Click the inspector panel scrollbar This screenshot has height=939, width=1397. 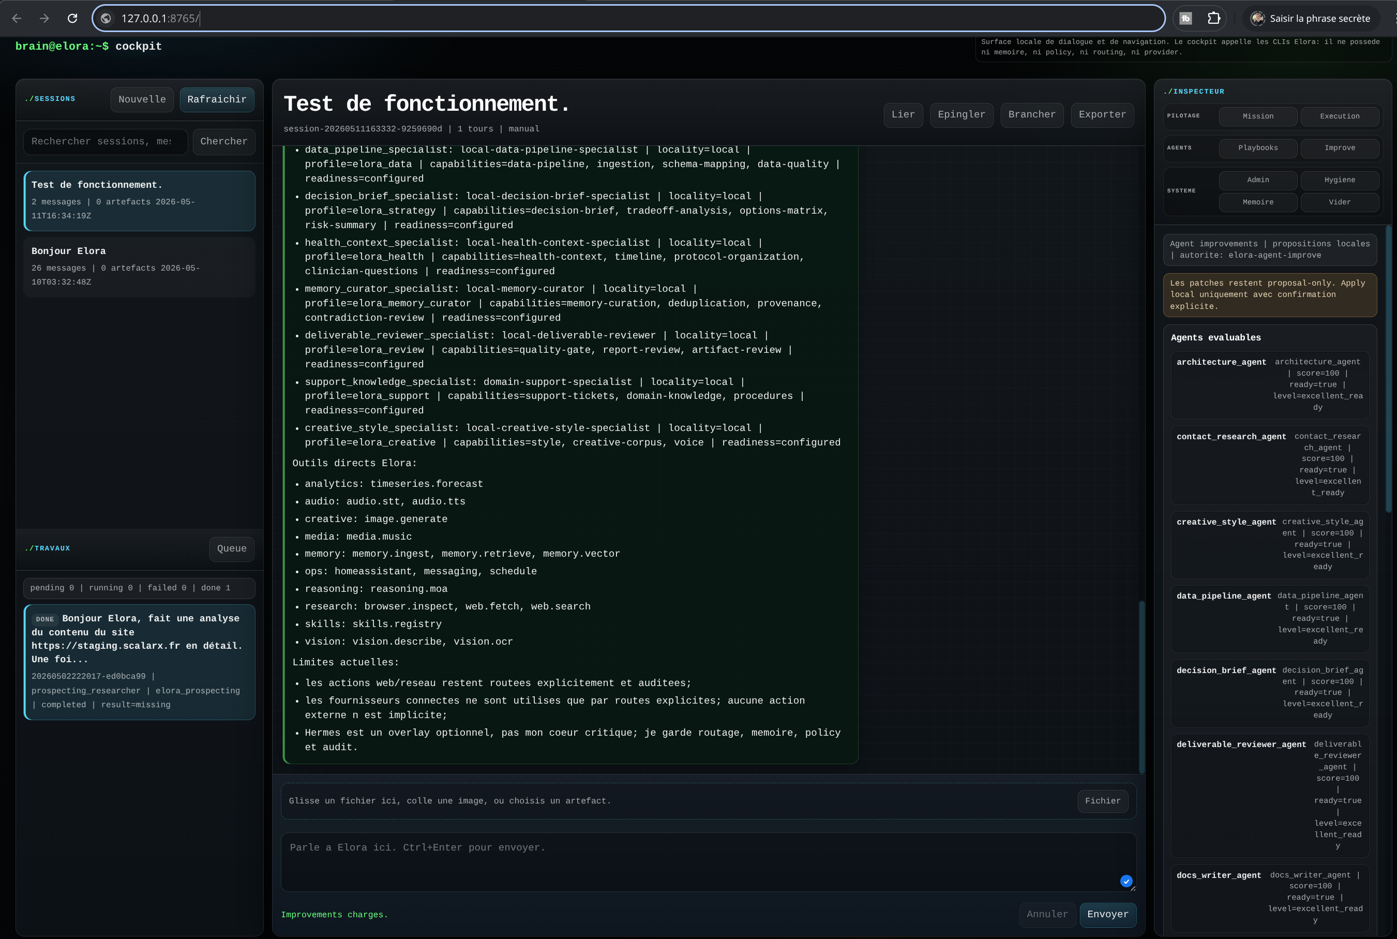click(x=1388, y=368)
